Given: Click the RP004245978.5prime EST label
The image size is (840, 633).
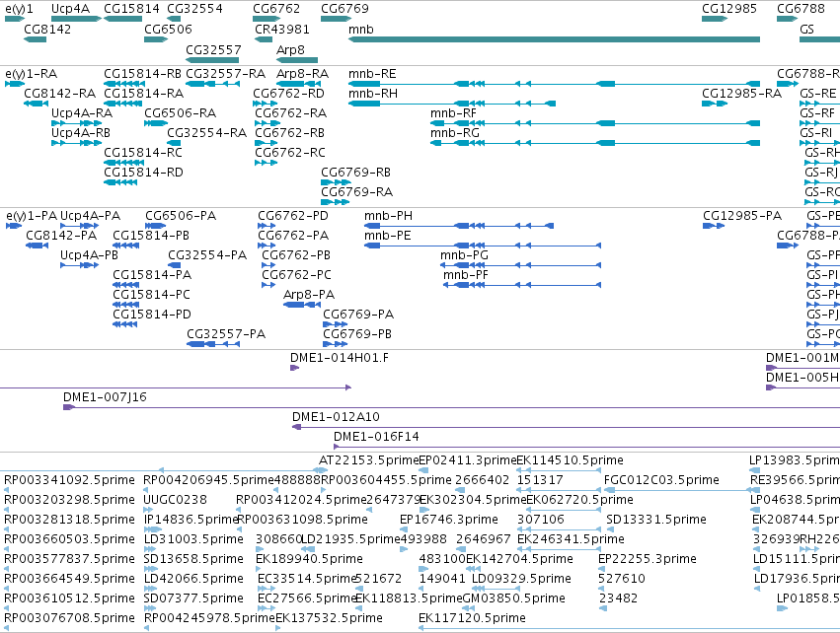Looking at the screenshot, I should coord(209,618).
